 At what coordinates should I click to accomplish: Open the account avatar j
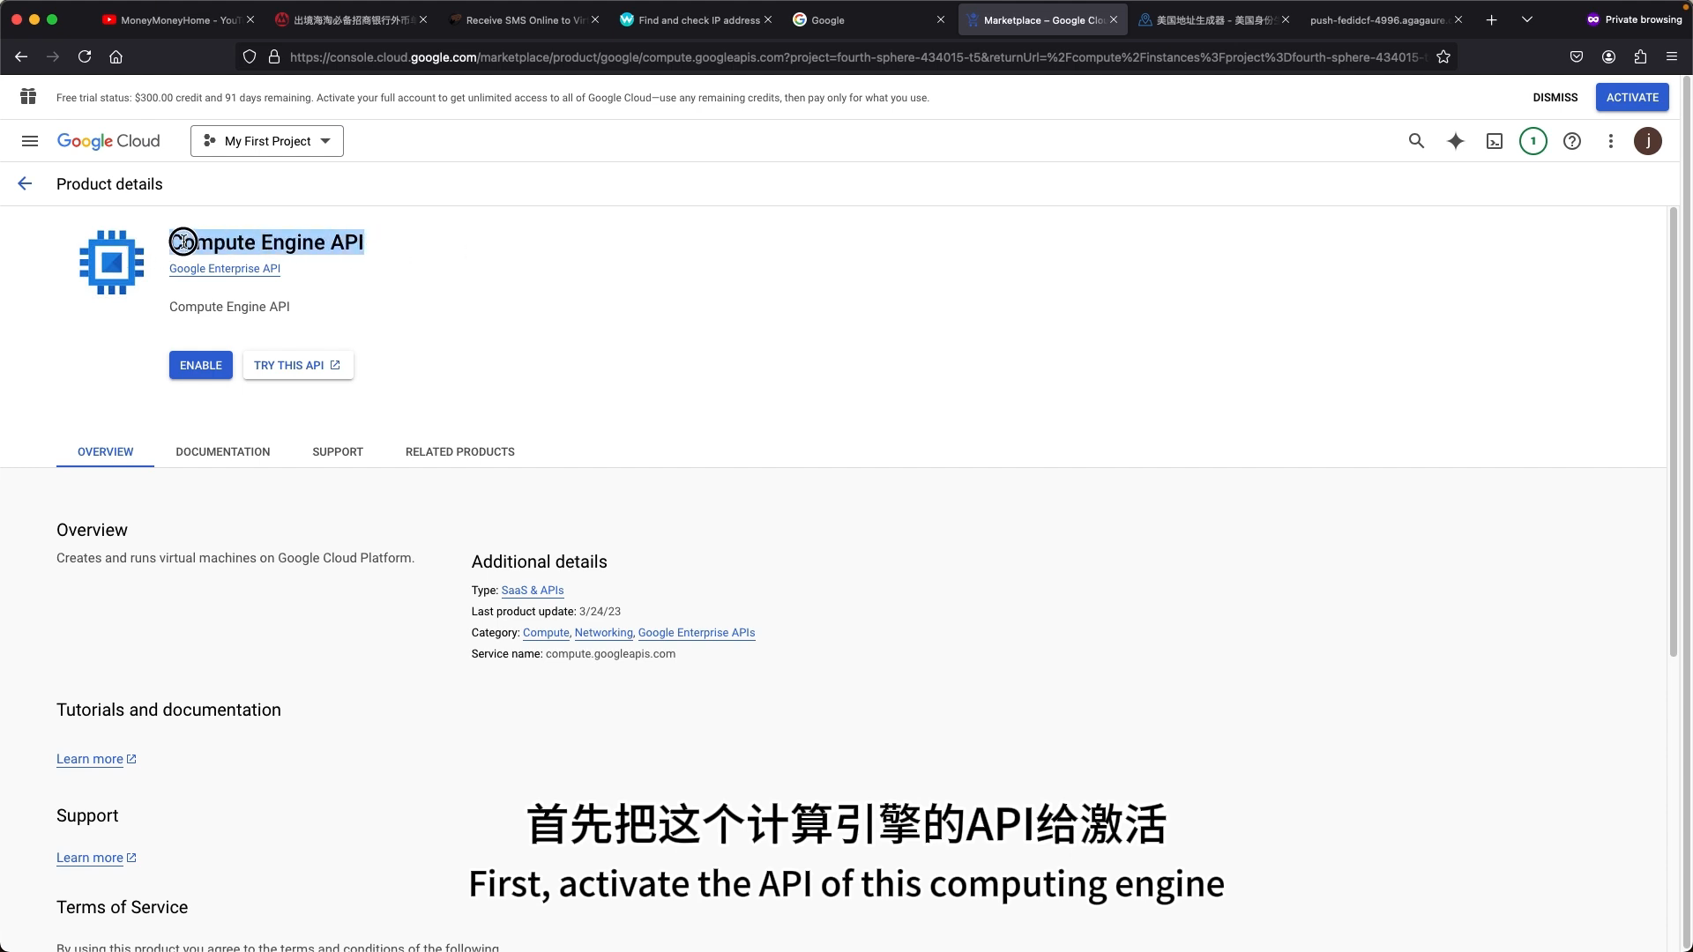click(1648, 141)
